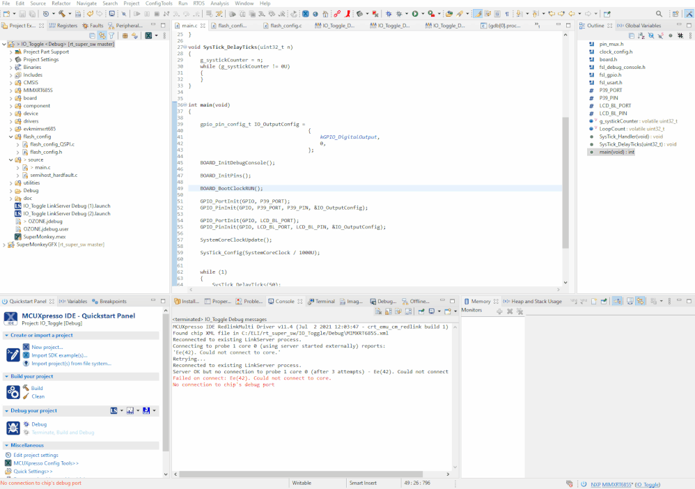Click Import SDK example(s)... link
Screen dimensions: 695x489
(x=59, y=355)
